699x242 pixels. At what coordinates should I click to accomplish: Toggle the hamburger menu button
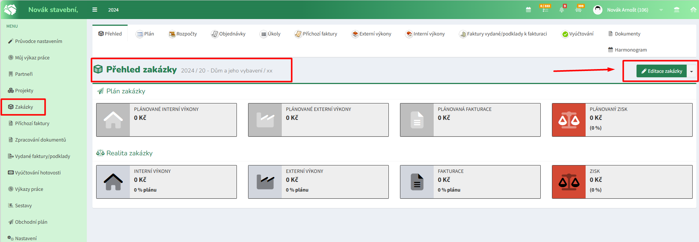(x=95, y=10)
